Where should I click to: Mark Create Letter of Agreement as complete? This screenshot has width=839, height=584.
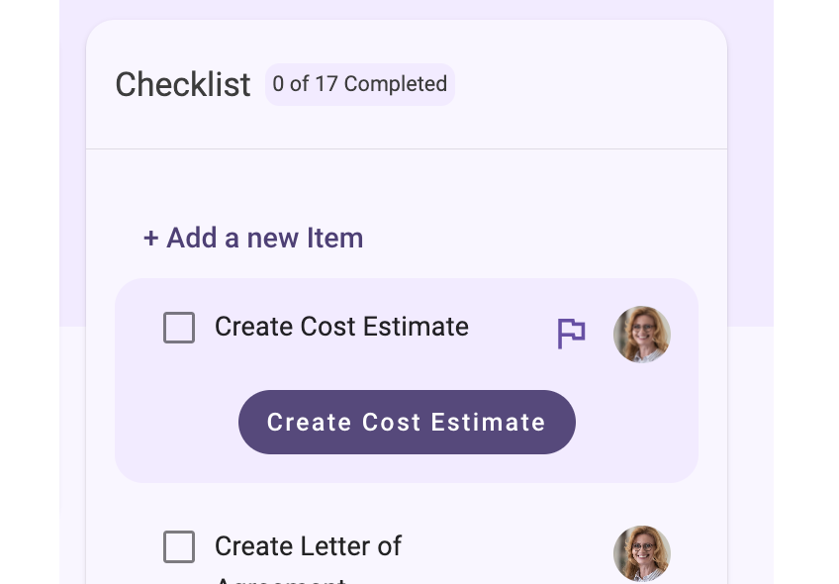pyautogui.click(x=179, y=546)
